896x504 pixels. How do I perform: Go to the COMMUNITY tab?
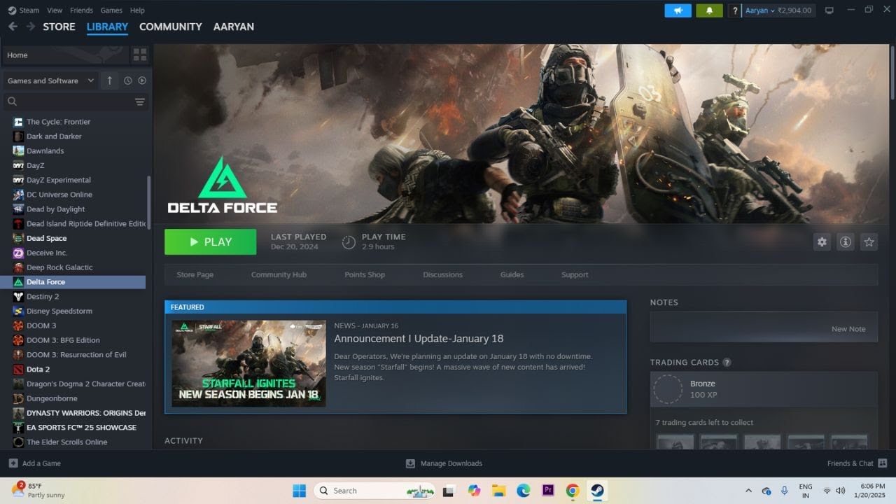170,27
